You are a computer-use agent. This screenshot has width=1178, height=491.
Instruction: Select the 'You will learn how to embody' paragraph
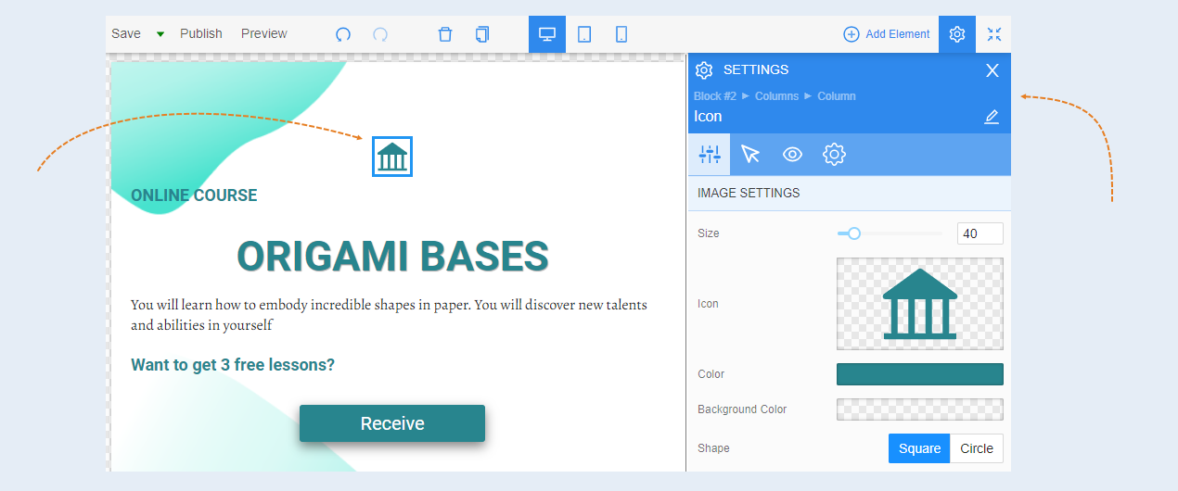point(389,315)
